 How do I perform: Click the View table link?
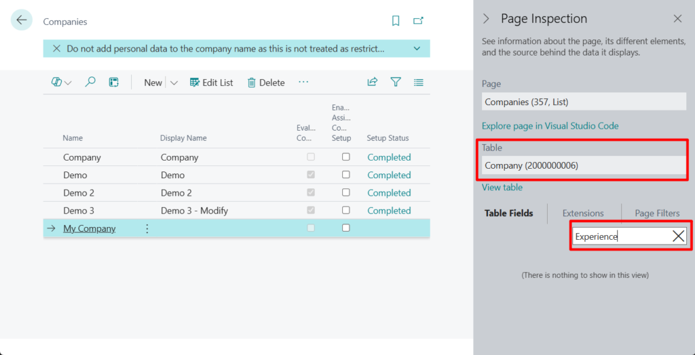[502, 188]
